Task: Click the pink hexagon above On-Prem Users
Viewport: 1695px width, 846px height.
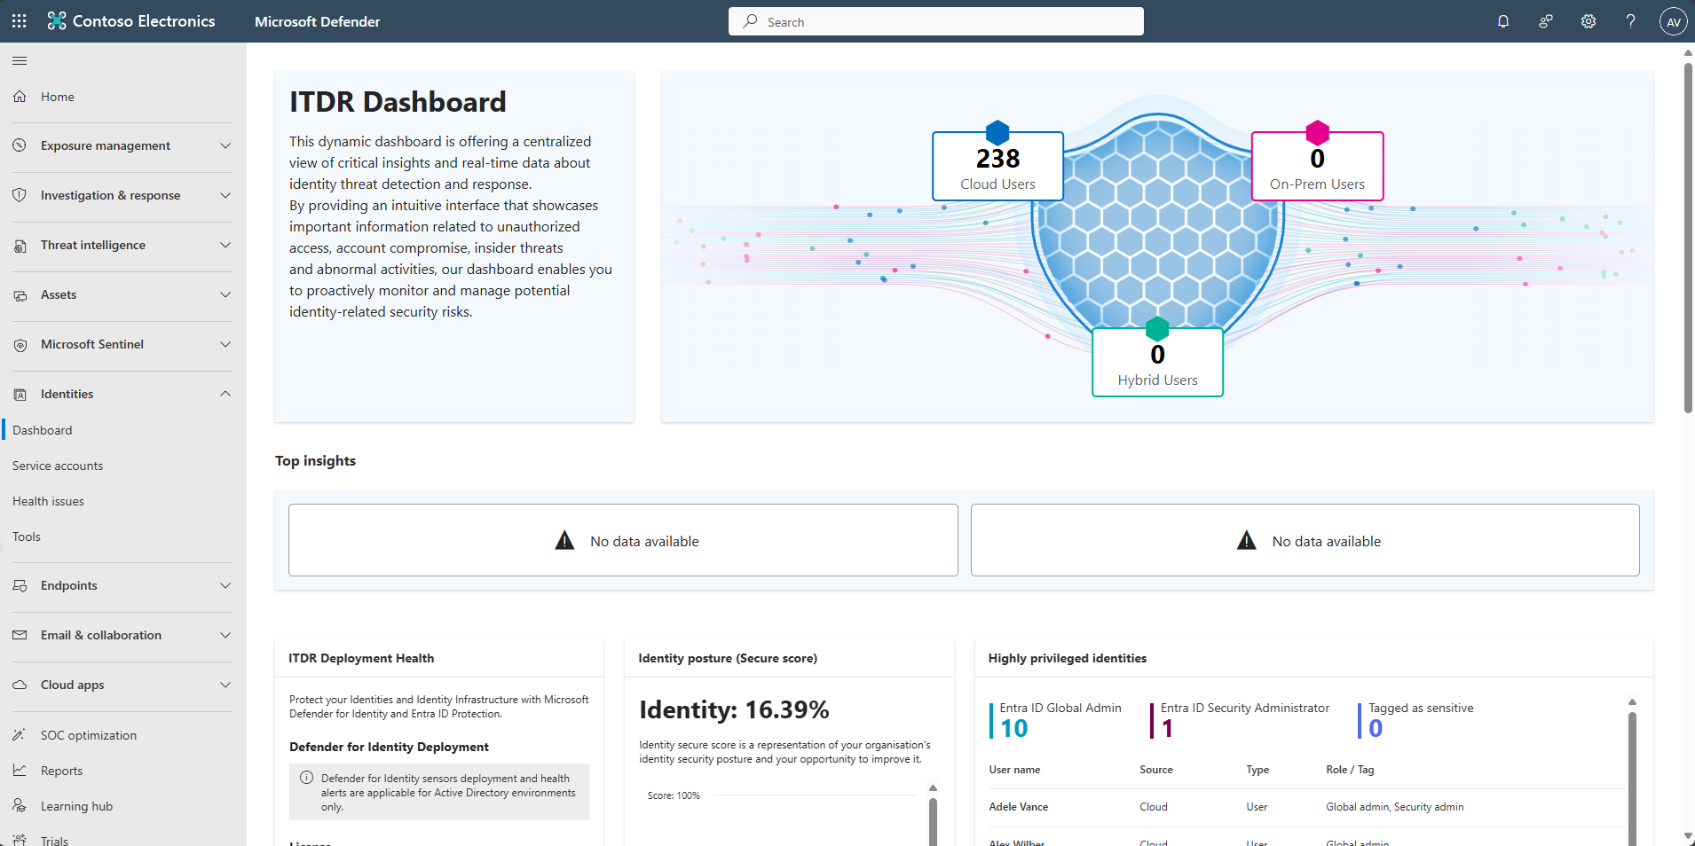Action: [1317, 133]
